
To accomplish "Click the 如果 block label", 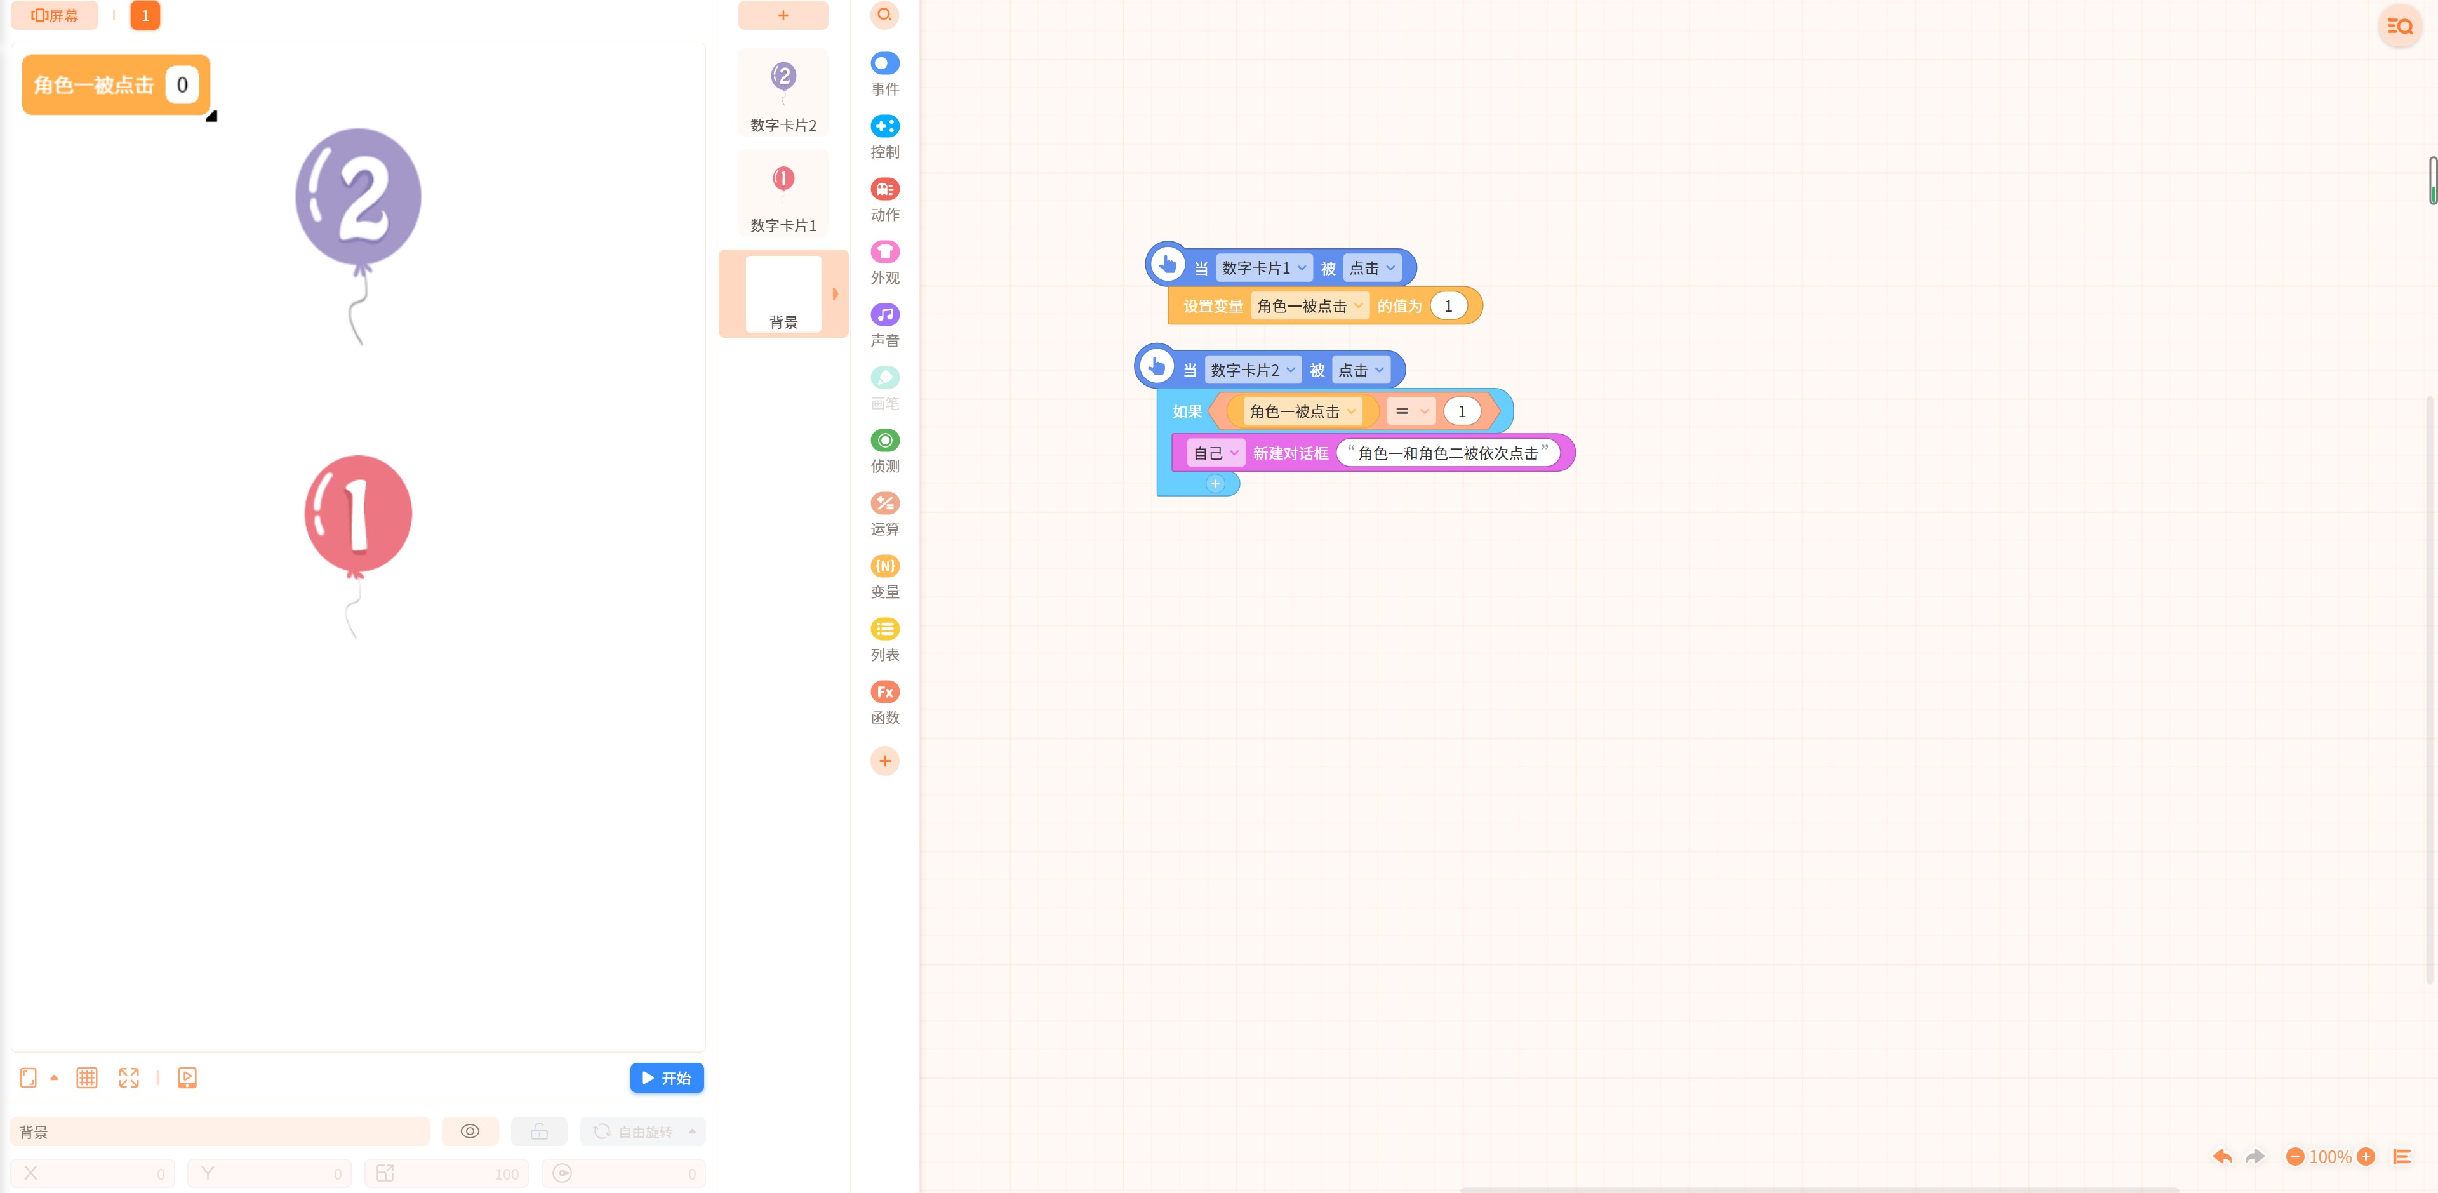I will click(1187, 411).
